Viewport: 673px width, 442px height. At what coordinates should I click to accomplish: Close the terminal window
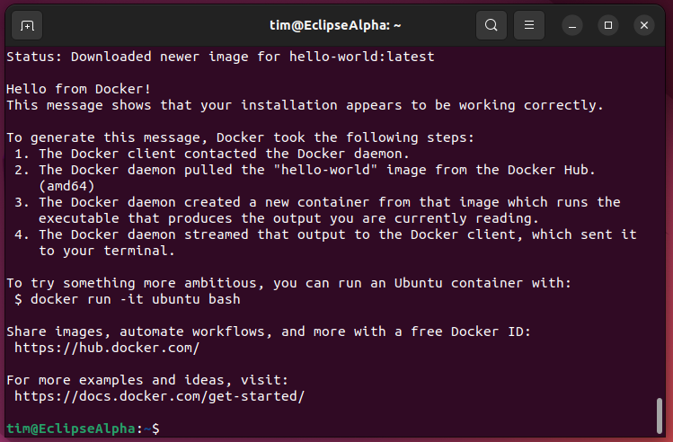point(643,25)
